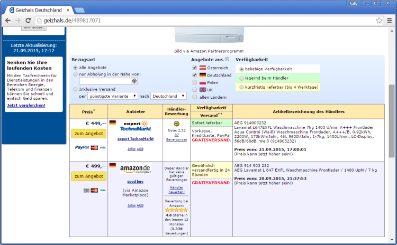Open the Chrome hamburger menu

[390, 21]
